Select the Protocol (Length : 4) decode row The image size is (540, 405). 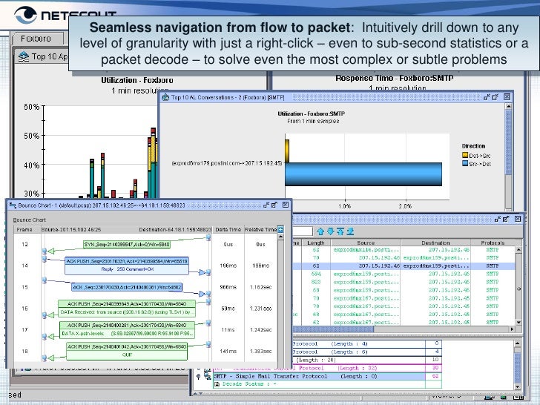point(359,343)
